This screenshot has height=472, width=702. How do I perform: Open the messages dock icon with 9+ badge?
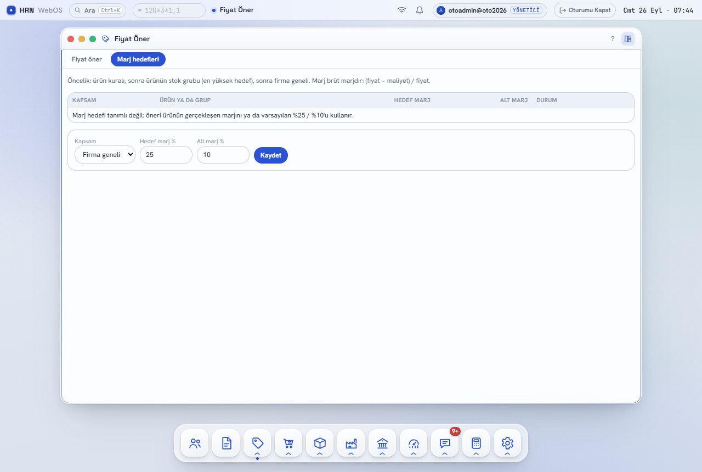click(x=445, y=443)
